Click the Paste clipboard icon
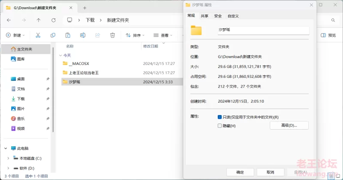343x180 pixels. (x=68, y=35)
